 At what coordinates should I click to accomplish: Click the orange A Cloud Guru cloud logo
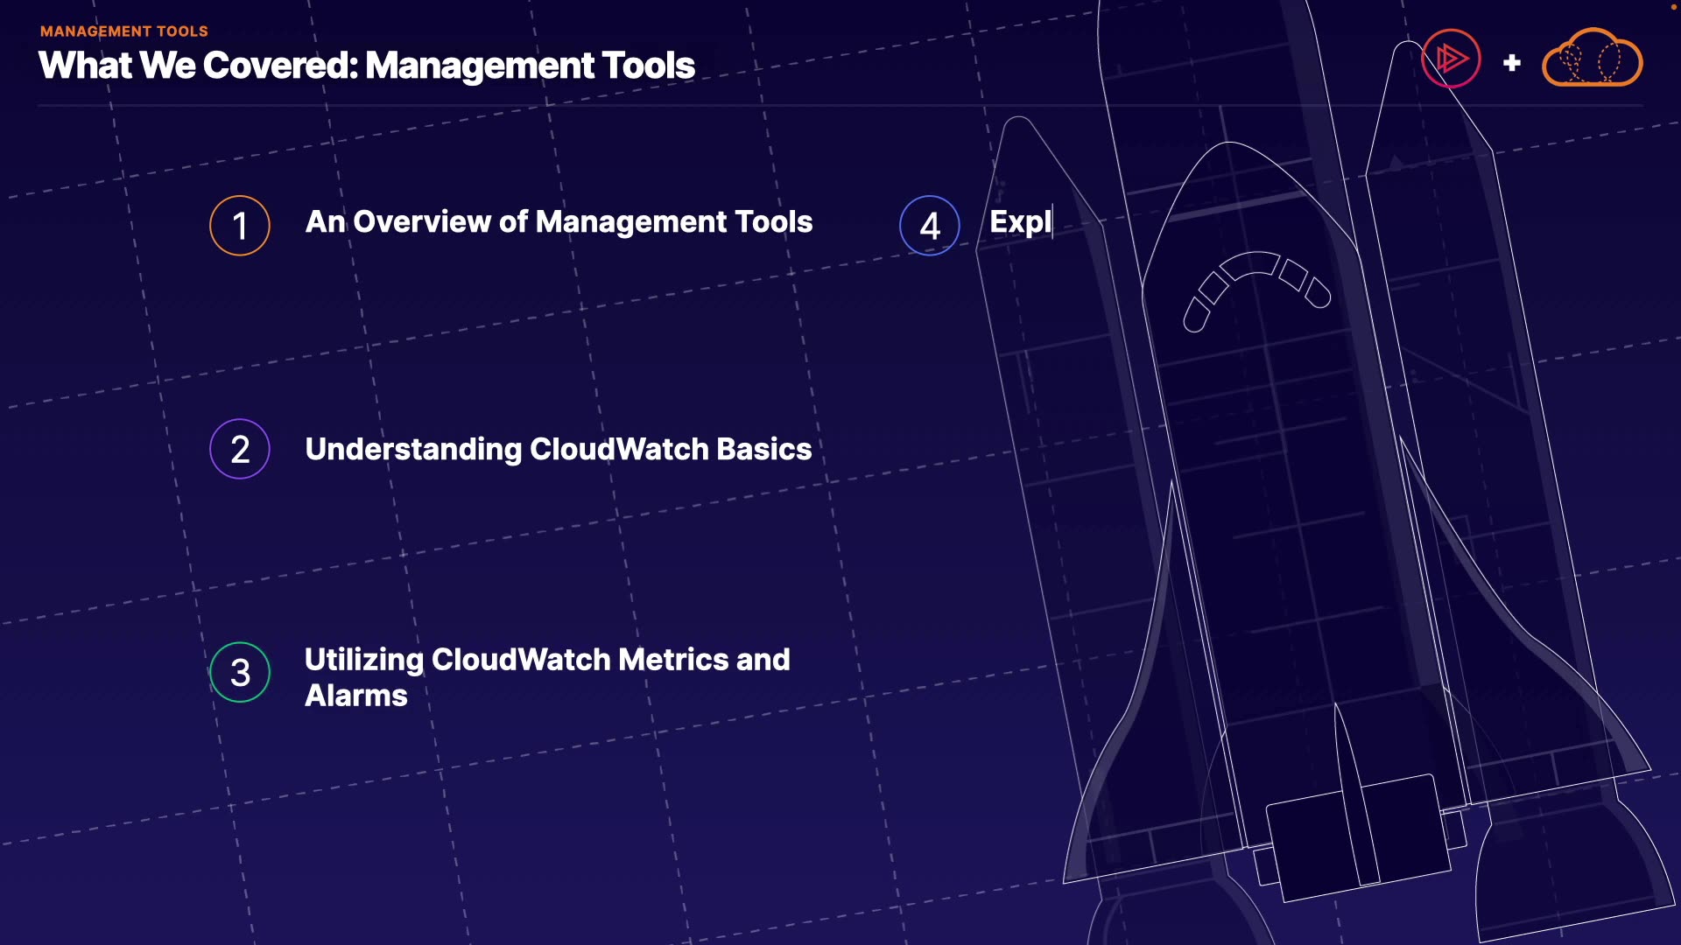(1592, 59)
